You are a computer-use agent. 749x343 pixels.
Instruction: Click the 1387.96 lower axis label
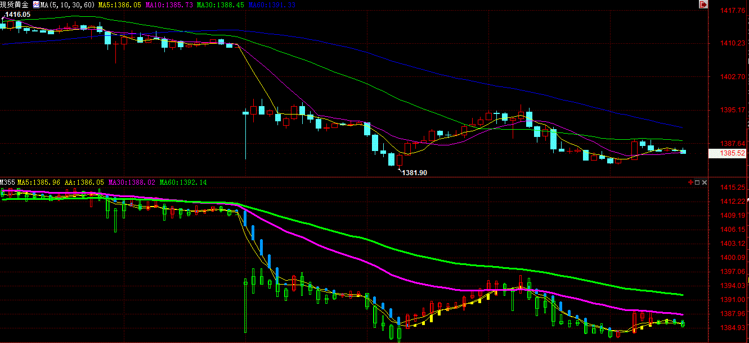click(733, 314)
